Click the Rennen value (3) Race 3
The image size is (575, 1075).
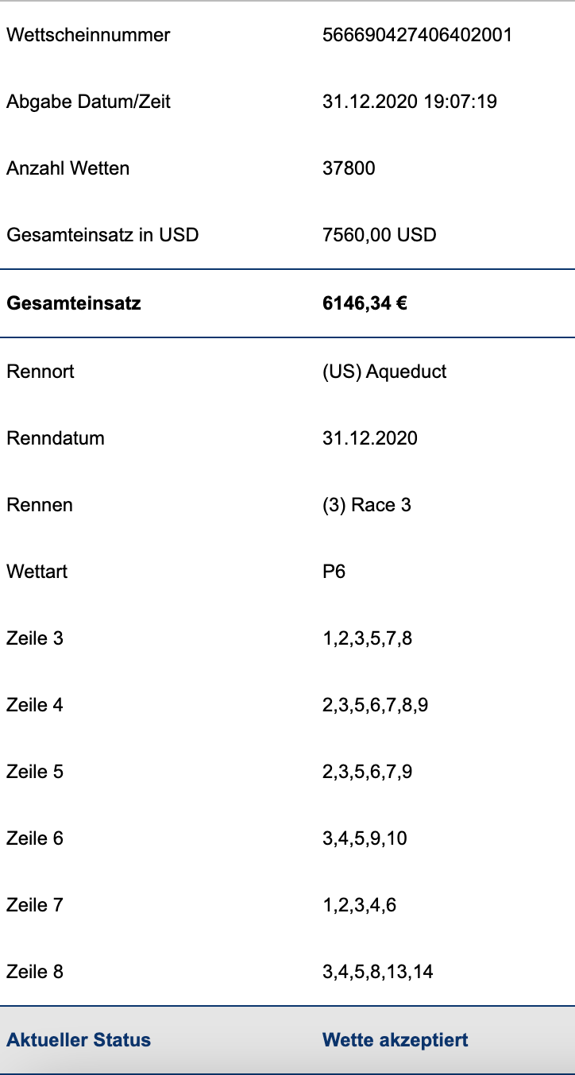click(367, 505)
